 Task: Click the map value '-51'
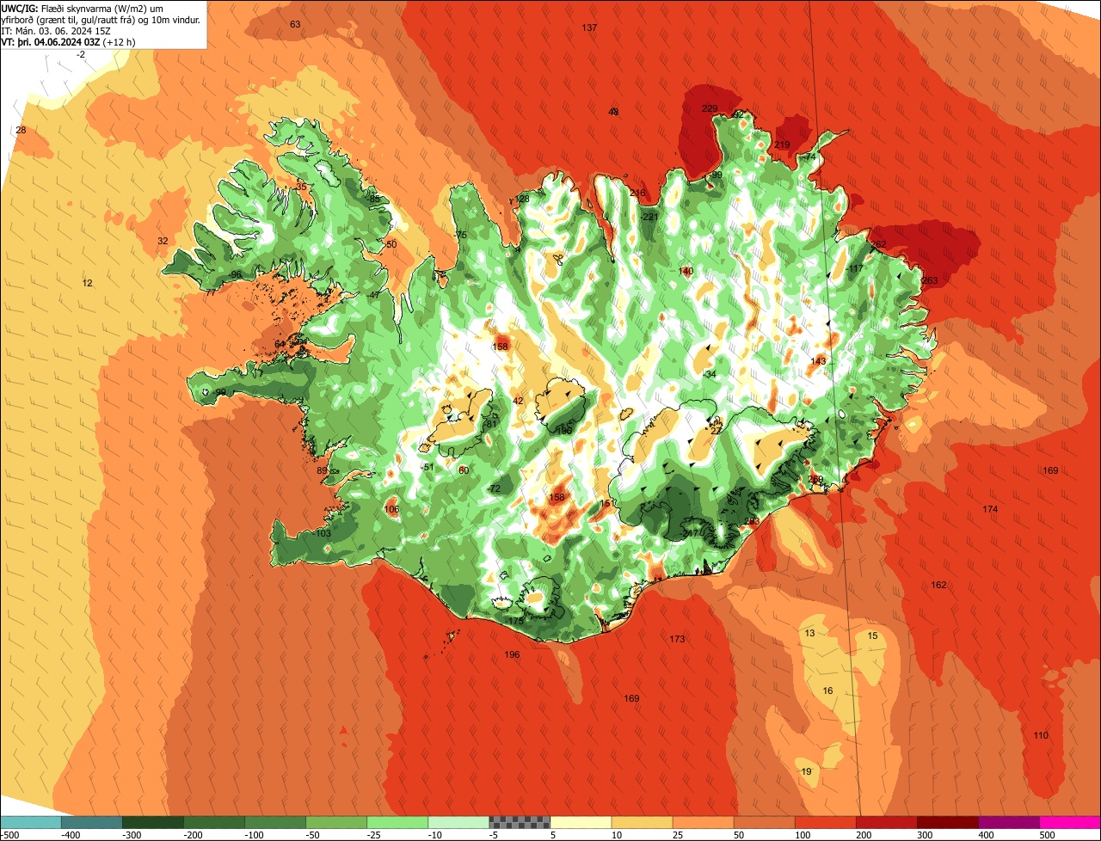coord(427,467)
